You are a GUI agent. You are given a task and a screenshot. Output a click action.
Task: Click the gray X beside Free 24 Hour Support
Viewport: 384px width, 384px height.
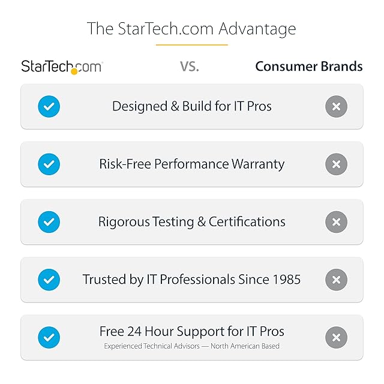pyautogui.click(x=336, y=337)
